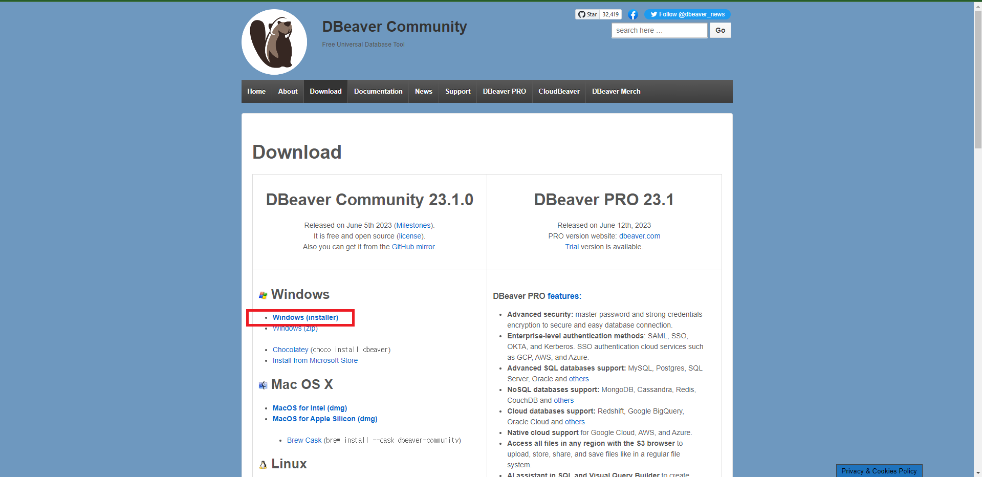Follow @dbeaver_news on Twitter

(x=687, y=14)
